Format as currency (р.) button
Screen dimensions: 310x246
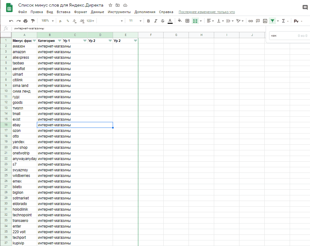[61, 21]
